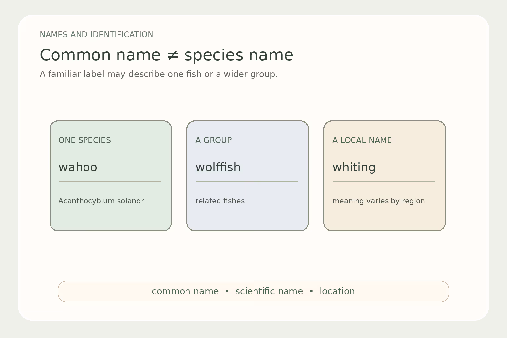Click the "related fishes" description
Viewport: 507px width, 338px height.
[220, 201]
